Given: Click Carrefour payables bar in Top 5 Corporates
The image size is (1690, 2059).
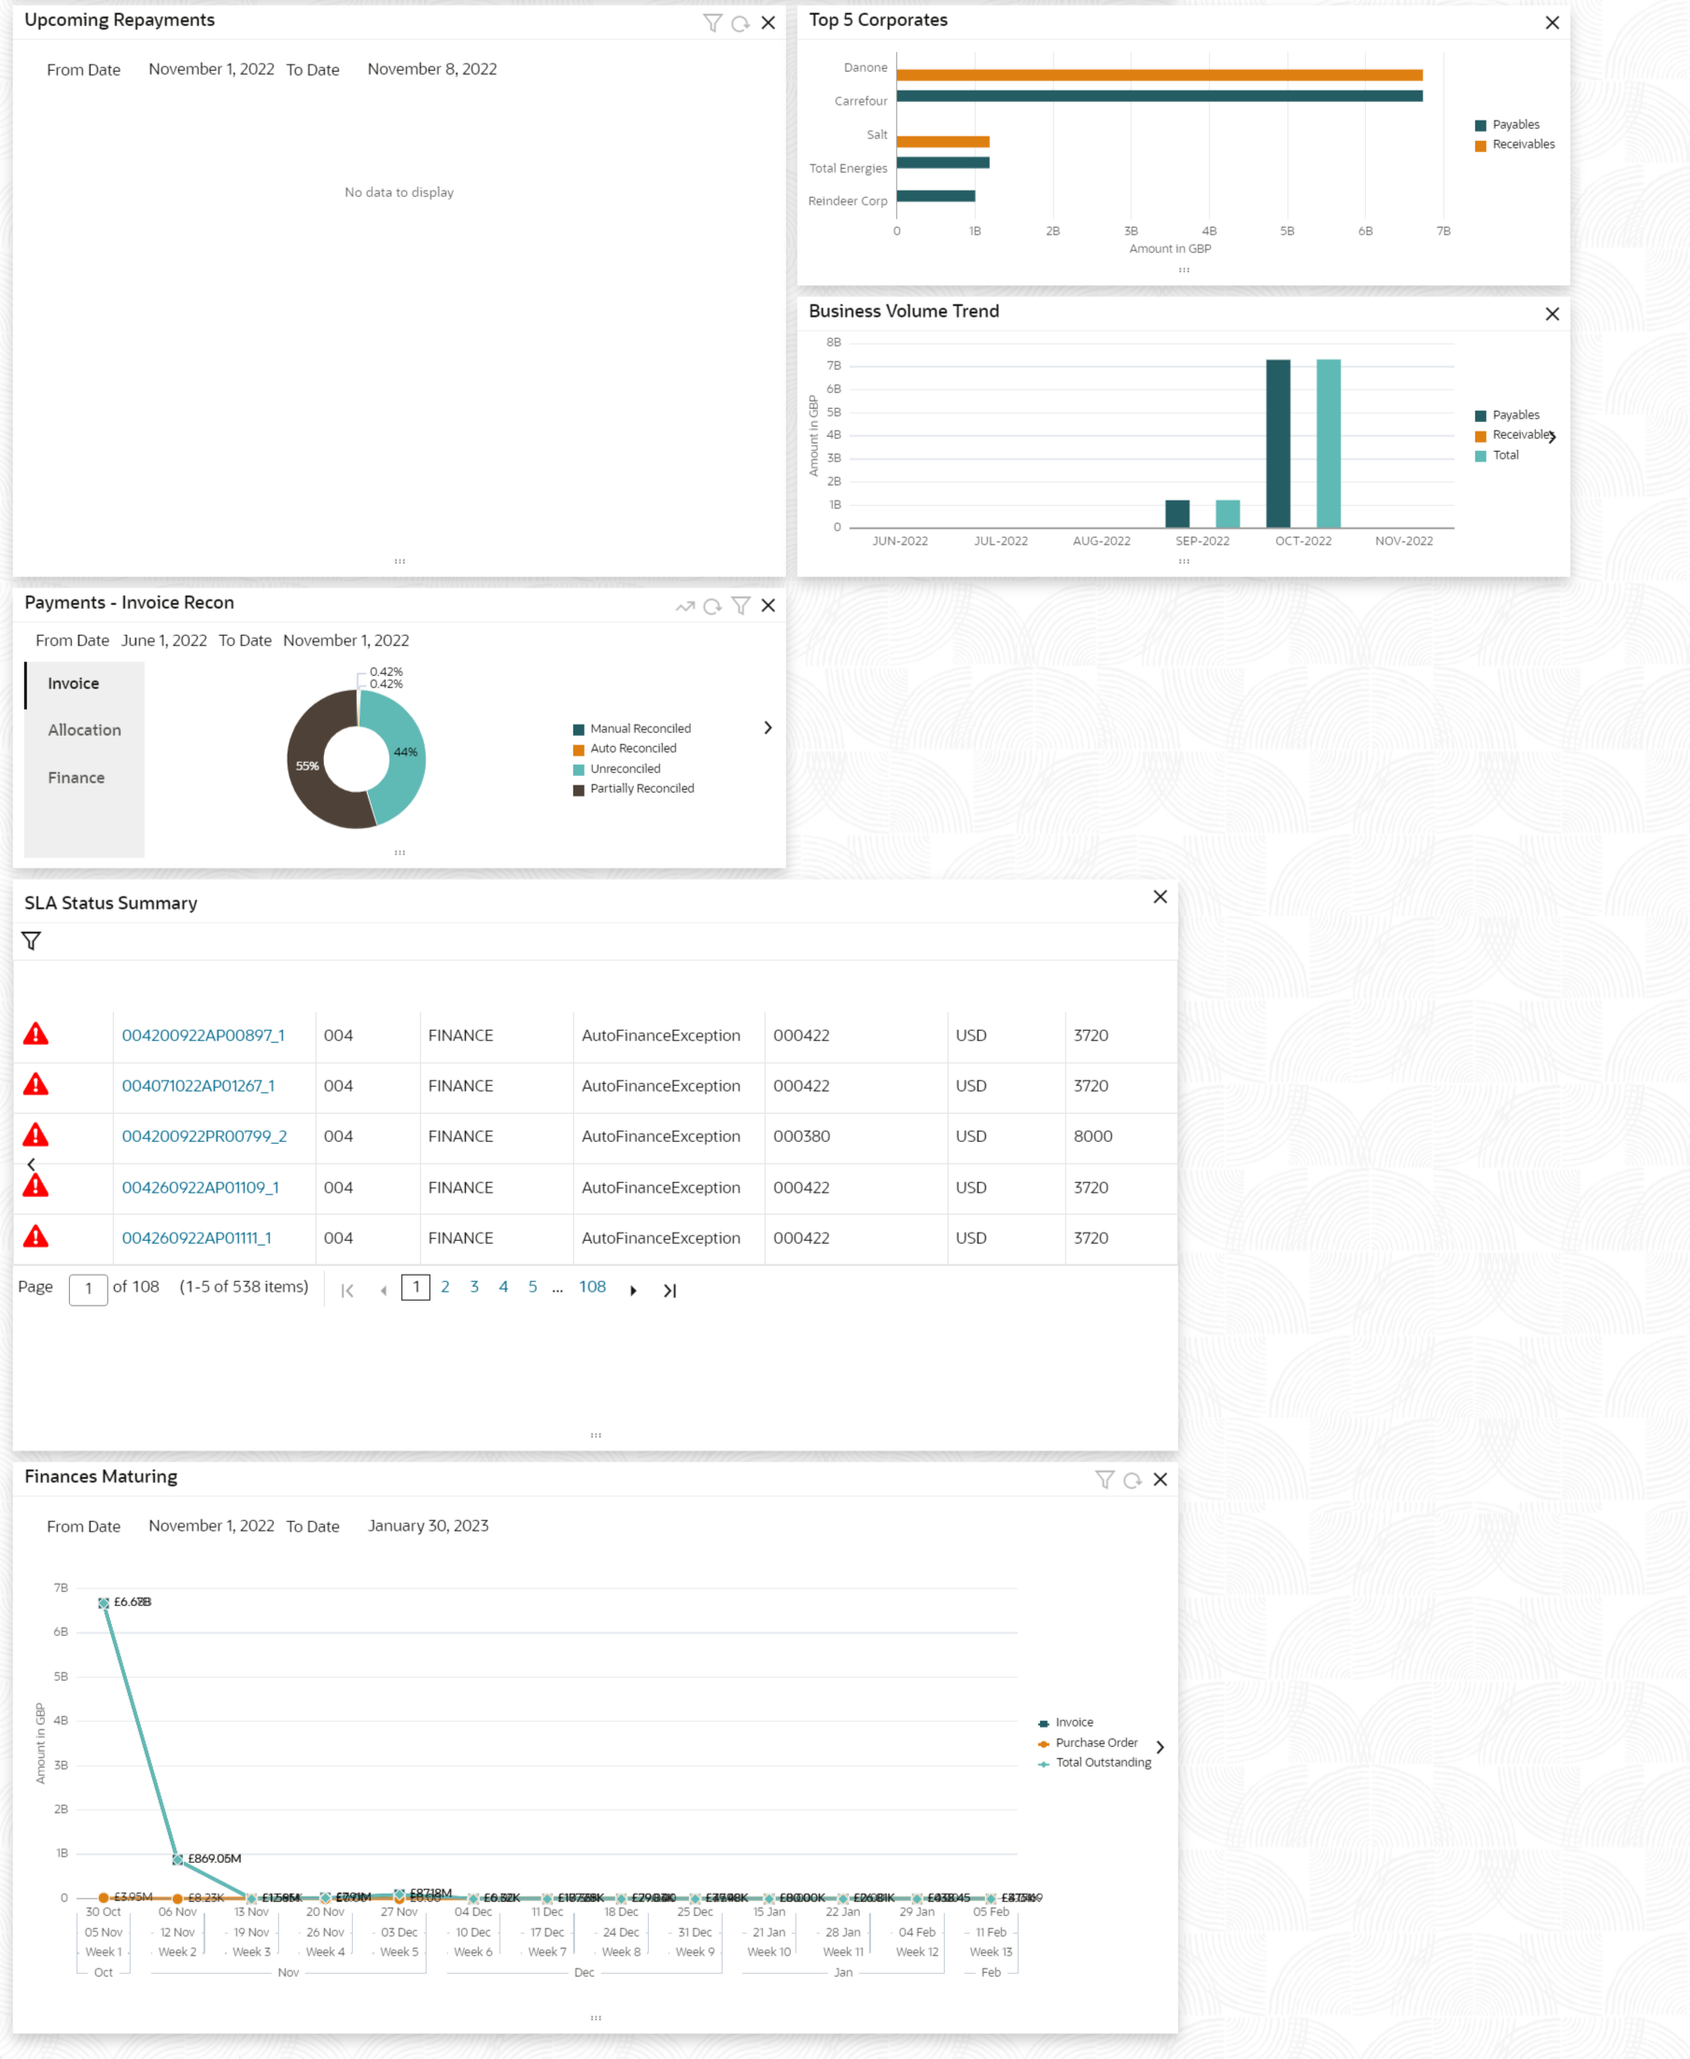Looking at the screenshot, I should coord(1160,95).
